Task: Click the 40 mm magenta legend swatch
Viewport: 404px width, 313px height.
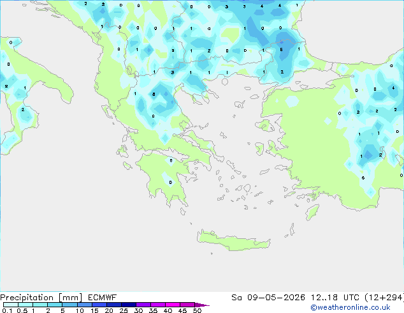Action: (x=173, y=305)
